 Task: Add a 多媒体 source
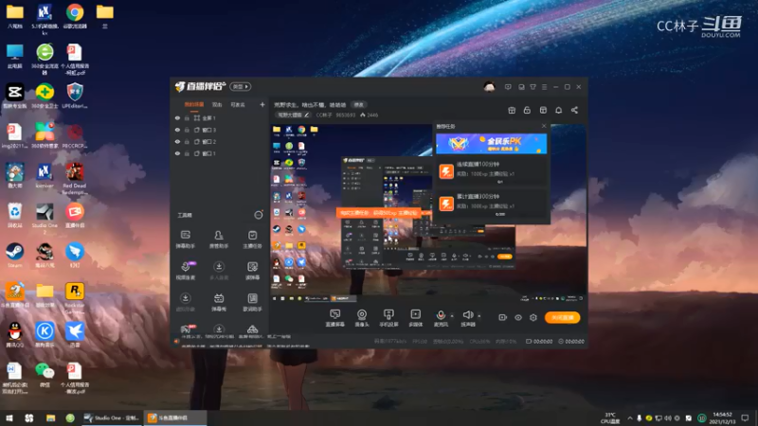point(415,318)
